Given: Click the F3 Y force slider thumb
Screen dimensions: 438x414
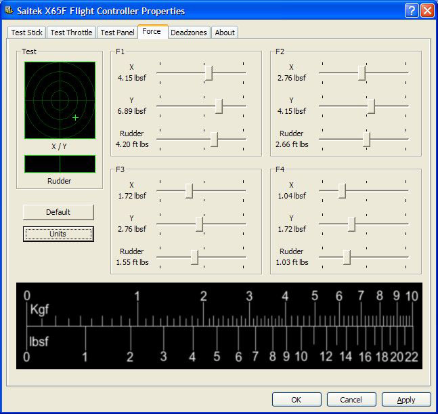Looking at the screenshot, I should click(x=200, y=224).
